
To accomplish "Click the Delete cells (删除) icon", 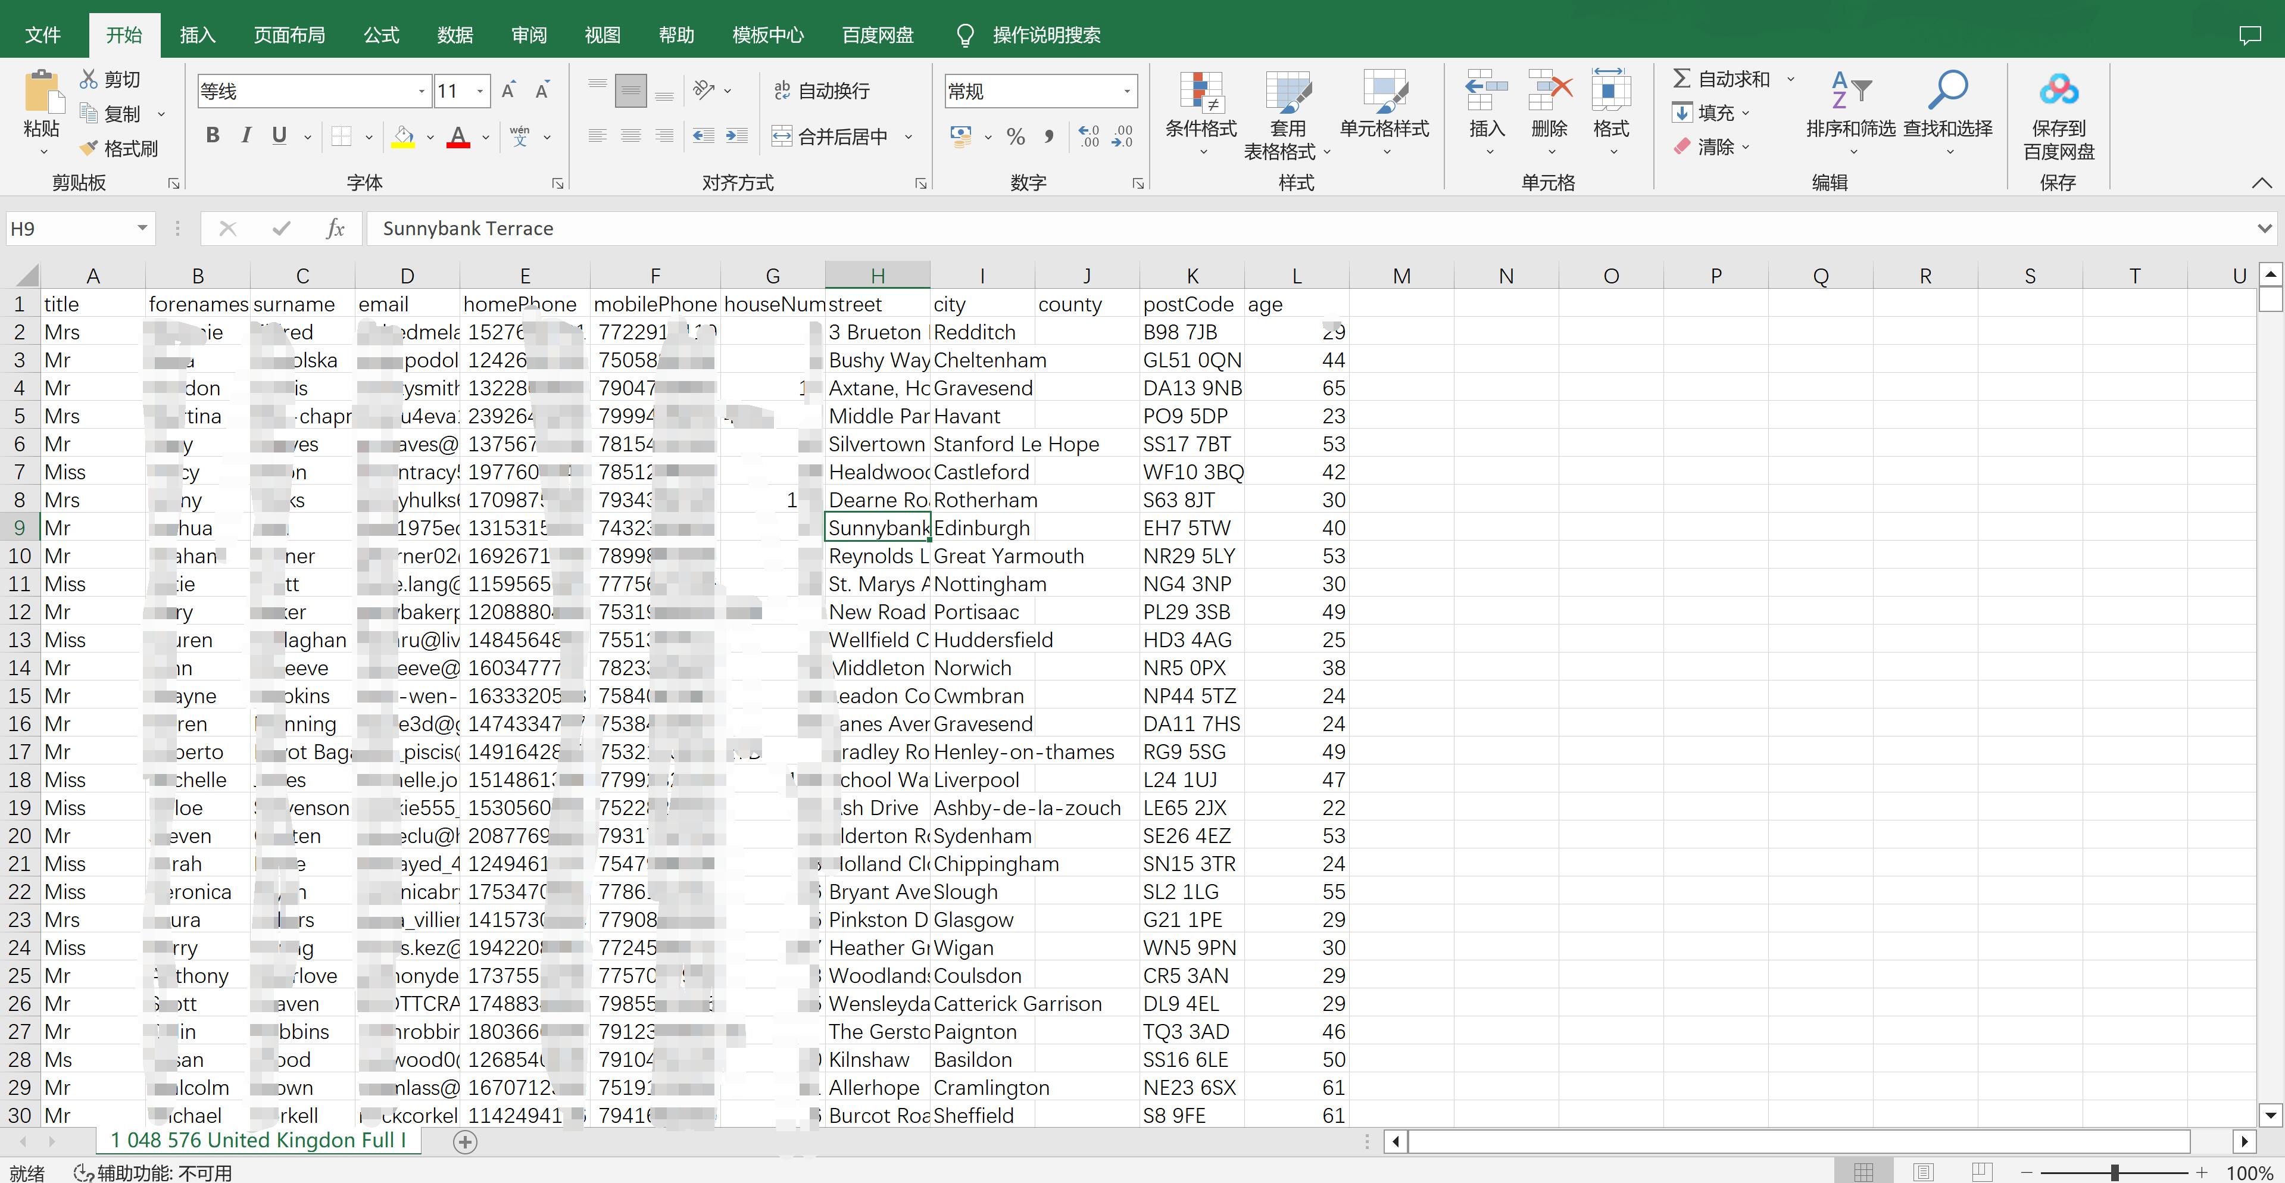I will (1550, 91).
